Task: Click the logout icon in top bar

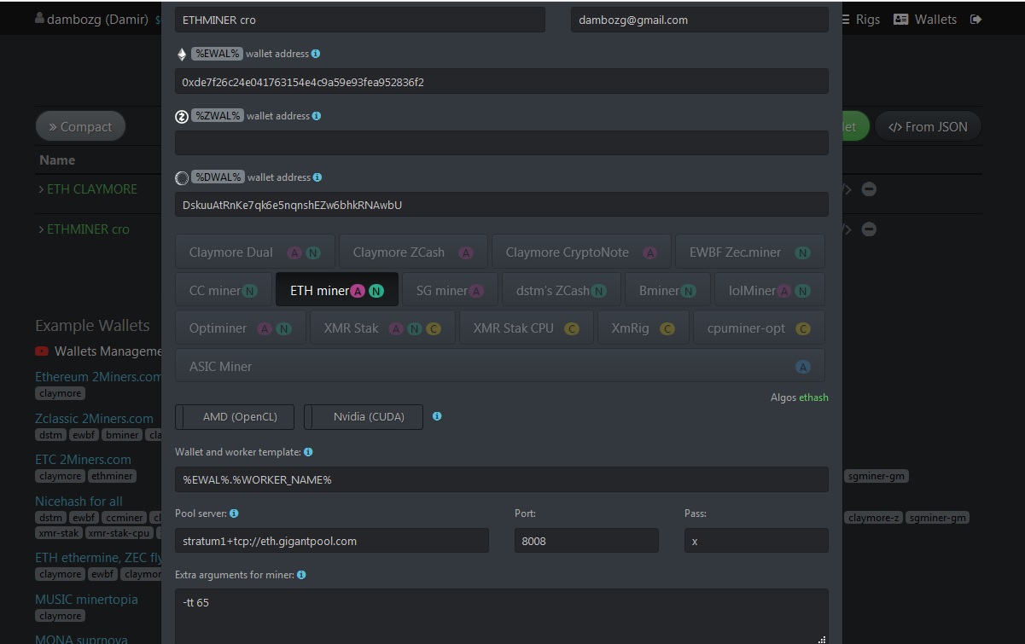Action: (x=976, y=19)
